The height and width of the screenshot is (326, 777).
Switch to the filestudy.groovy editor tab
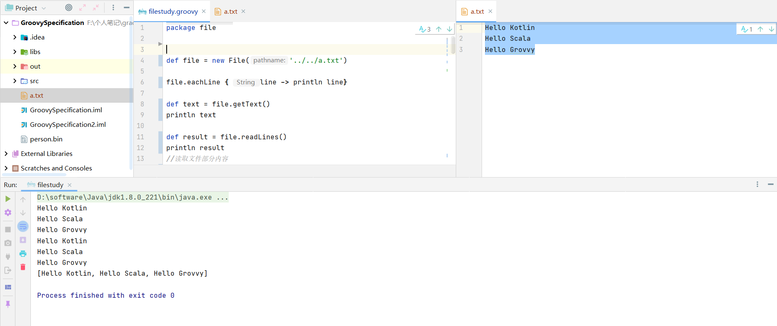[173, 12]
